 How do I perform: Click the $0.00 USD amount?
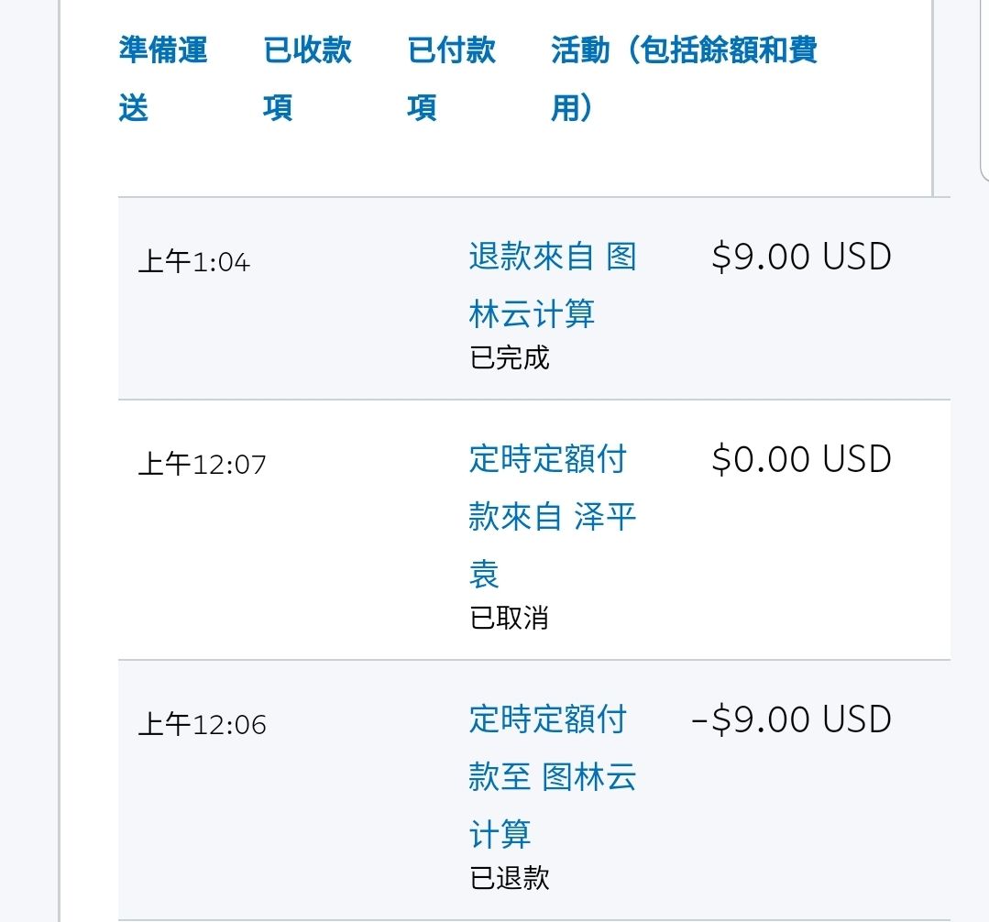point(801,459)
